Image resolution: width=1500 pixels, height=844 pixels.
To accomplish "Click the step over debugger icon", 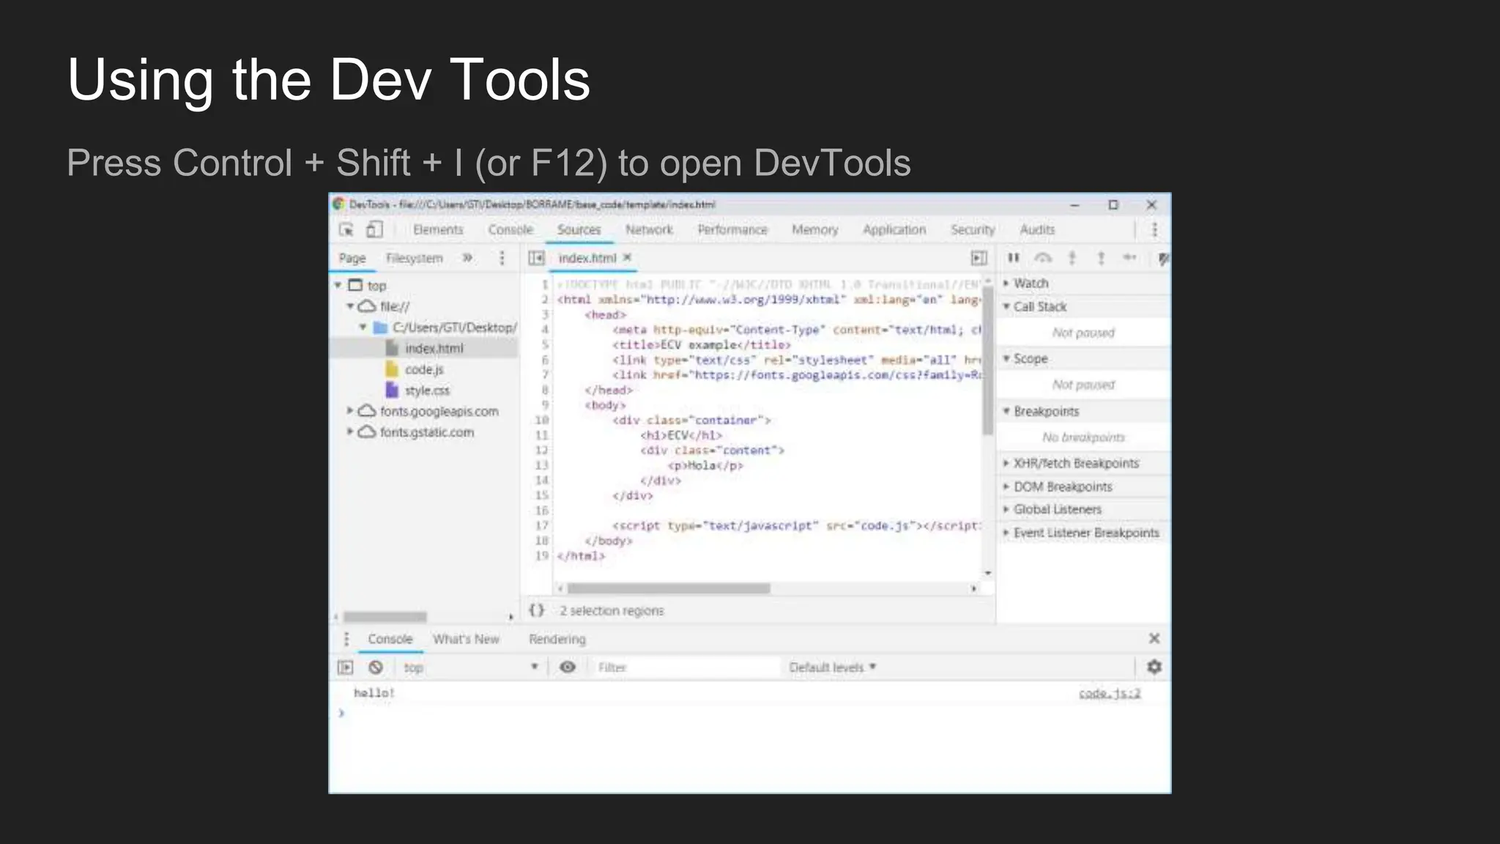I will pyautogui.click(x=1043, y=258).
